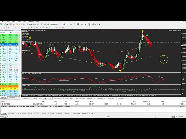Image resolution: width=186 pixels, height=139 pixels.
Task: Click the zoom out magnifier icon
Action: (74, 24)
